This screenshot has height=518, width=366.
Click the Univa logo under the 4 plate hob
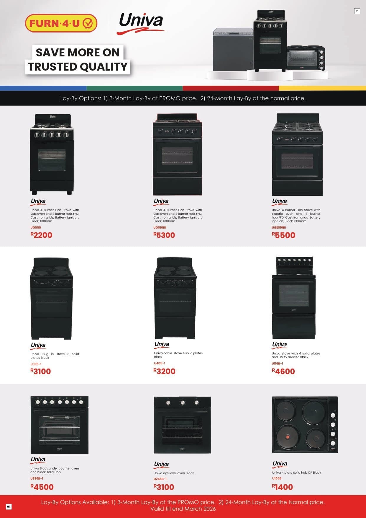click(280, 464)
